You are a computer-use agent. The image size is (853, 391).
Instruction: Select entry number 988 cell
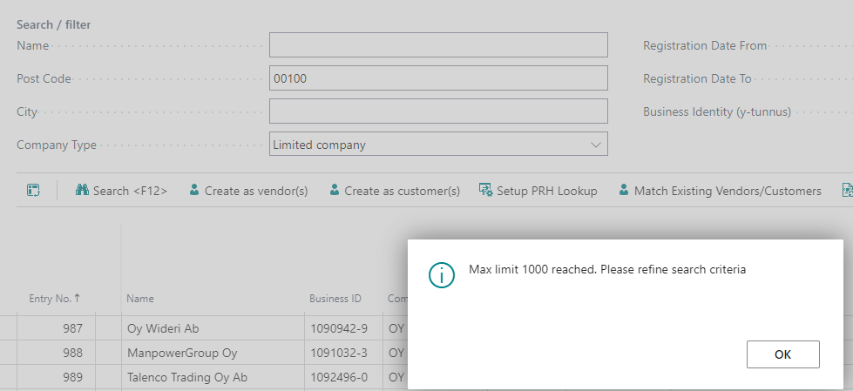tap(56, 353)
